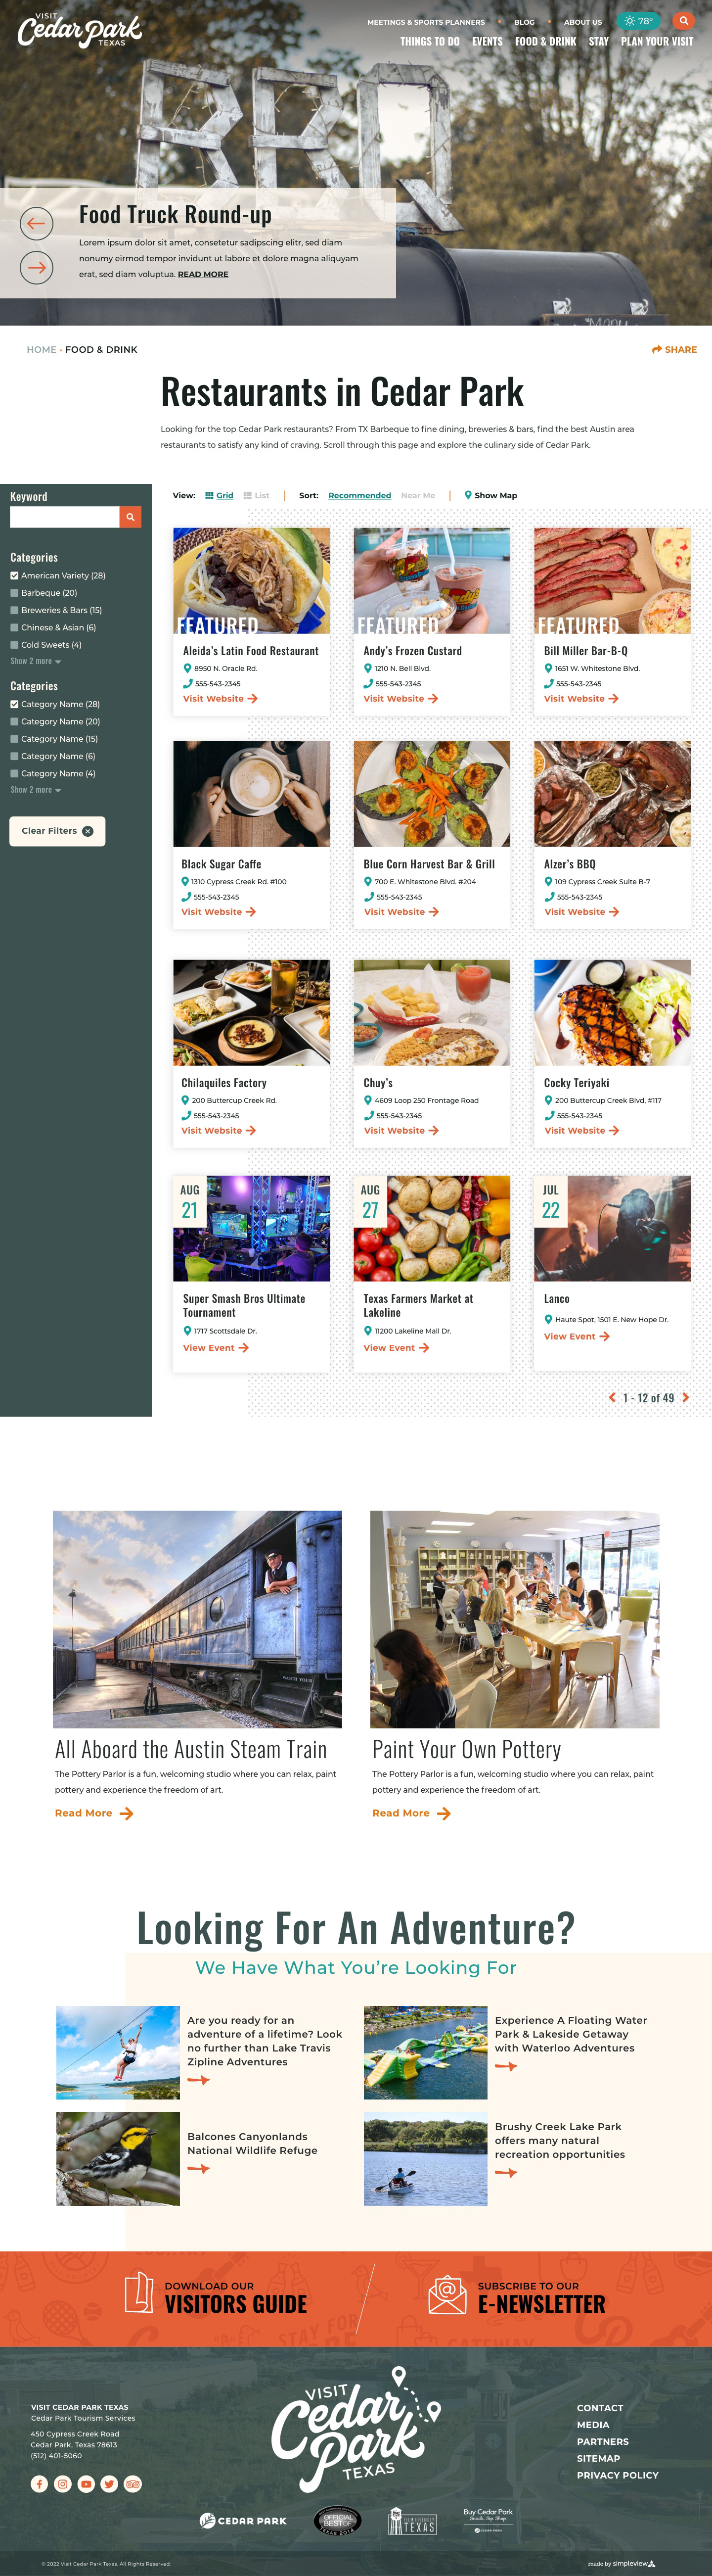Click Clear Filters button
The height and width of the screenshot is (2576, 712).
(57, 831)
